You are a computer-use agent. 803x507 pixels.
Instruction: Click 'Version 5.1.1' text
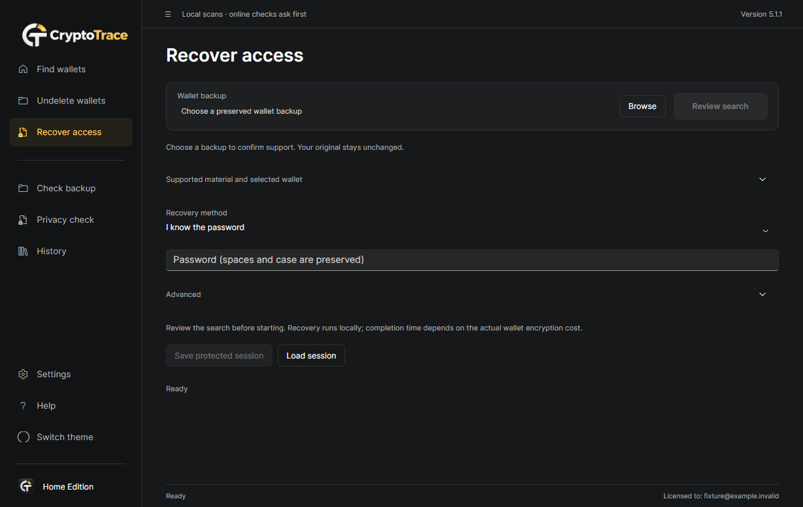pos(762,14)
